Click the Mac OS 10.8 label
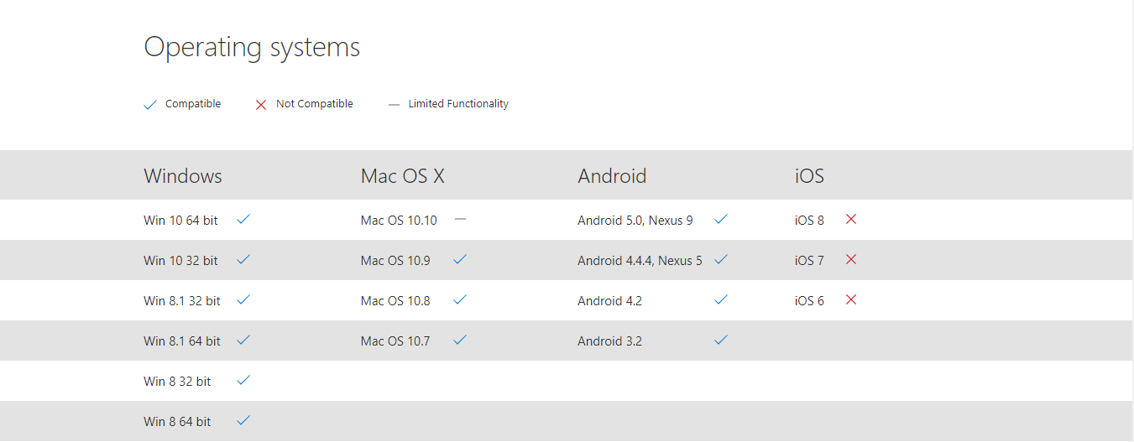This screenshot has width=1134, height=442. (x=395, y=300)
